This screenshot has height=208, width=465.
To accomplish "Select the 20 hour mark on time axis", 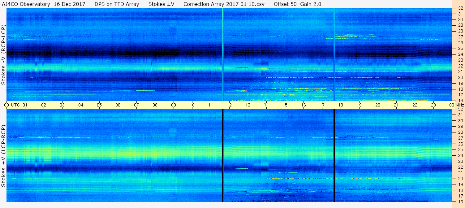I will click(x=378, y=105).
